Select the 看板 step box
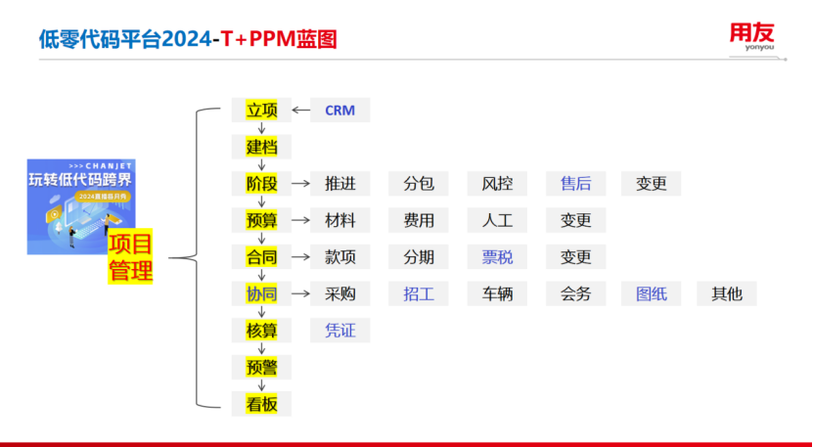The width and height of the screenshot is (813, 447). click(x=261, y=404)
